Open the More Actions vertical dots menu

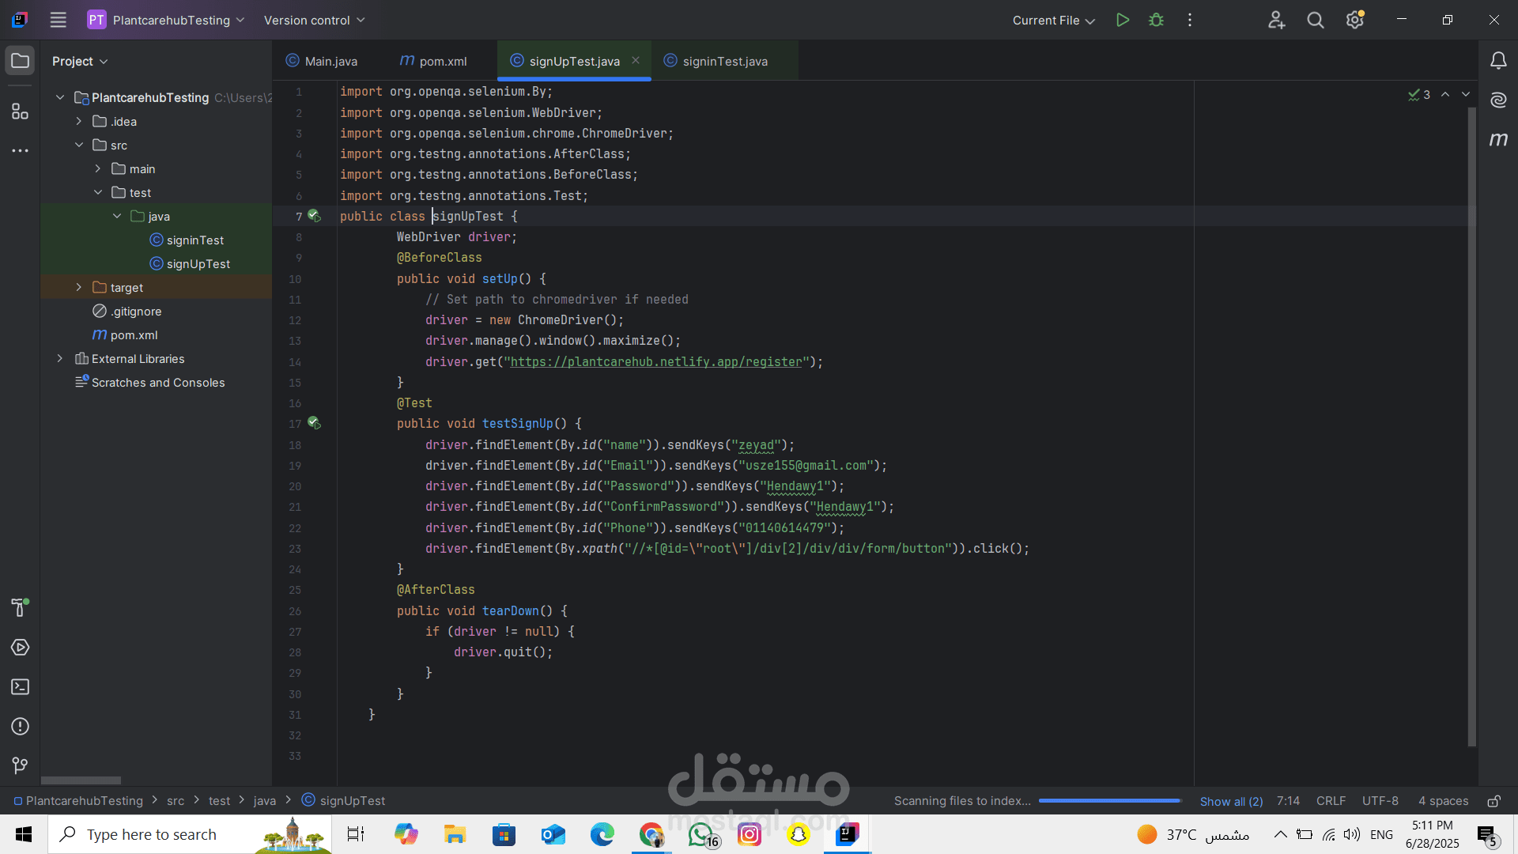pos(1190,20)
